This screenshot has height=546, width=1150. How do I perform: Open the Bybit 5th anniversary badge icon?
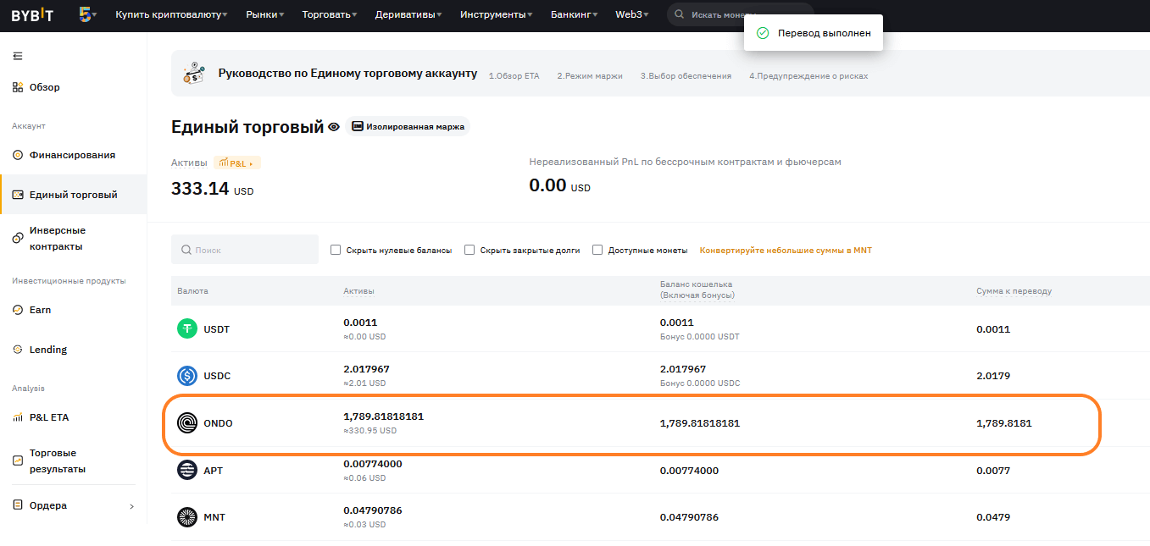click(x=85, y=14)
